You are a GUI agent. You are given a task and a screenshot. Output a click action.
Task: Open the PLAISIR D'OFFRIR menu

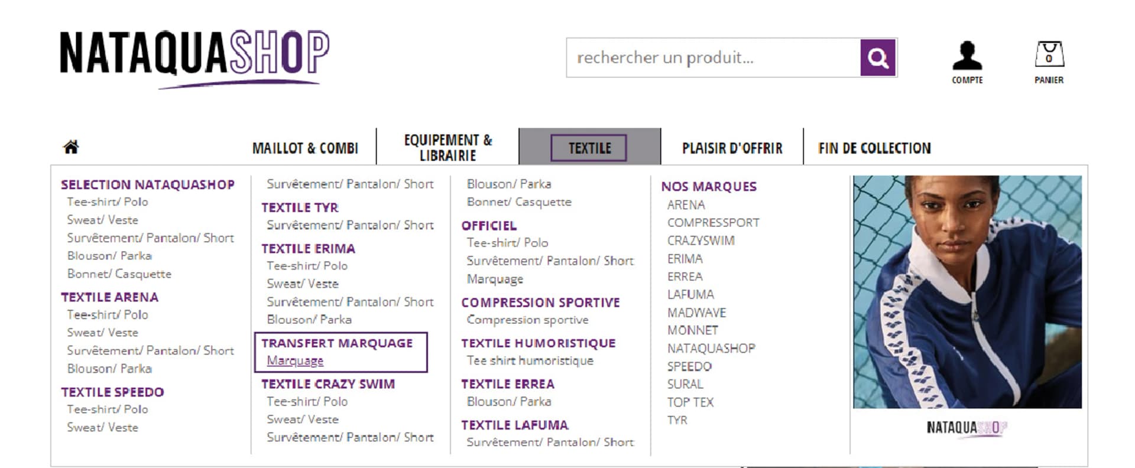coord(732,148)
